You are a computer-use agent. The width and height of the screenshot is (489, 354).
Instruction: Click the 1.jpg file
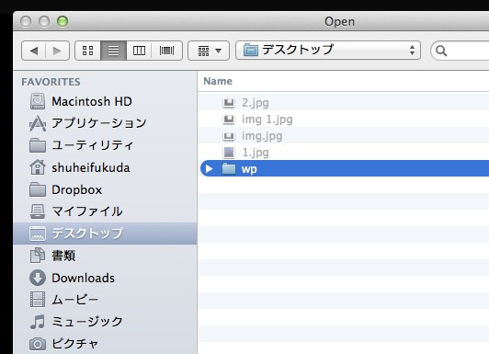click(256, 153)
